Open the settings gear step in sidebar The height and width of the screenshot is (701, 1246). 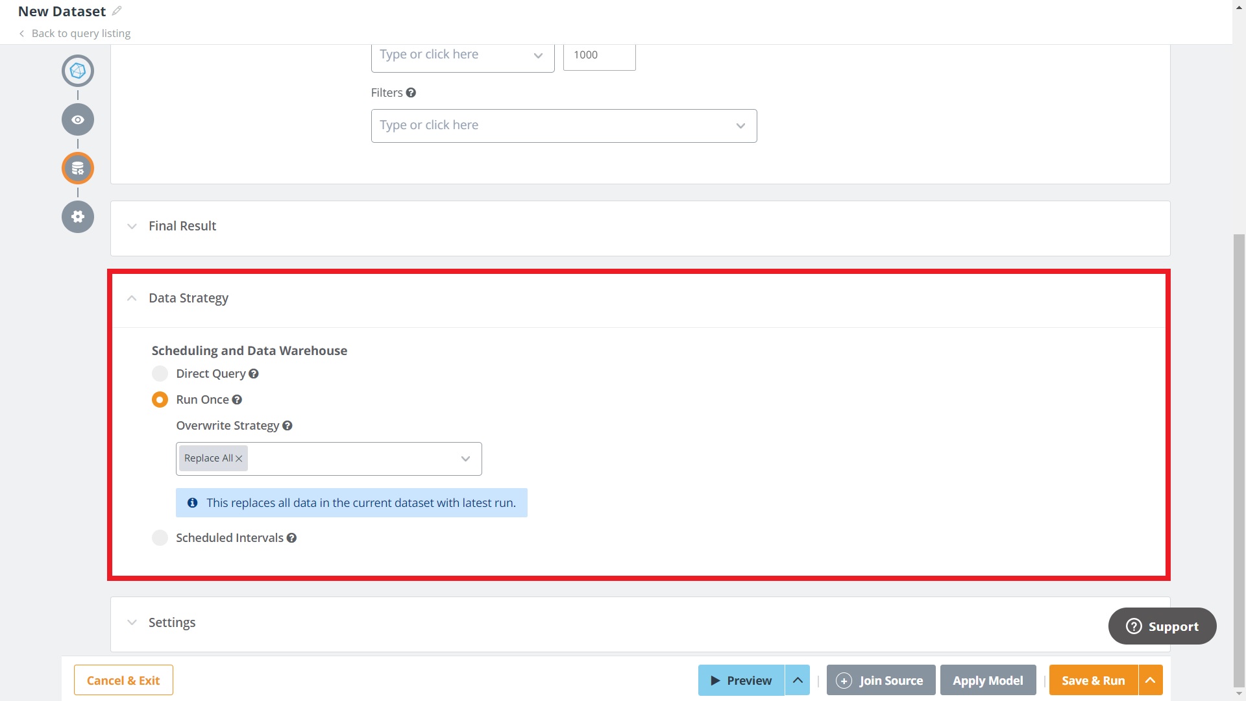click(x=77, y=216)
